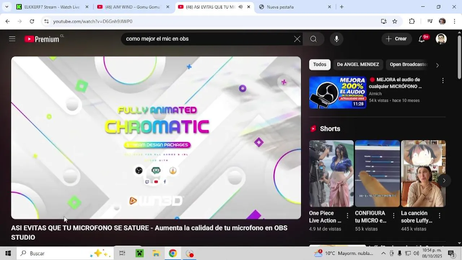462x260 pixels.
Task: Mute tab via speaker icon on active tab
Action: coord(240,7)
